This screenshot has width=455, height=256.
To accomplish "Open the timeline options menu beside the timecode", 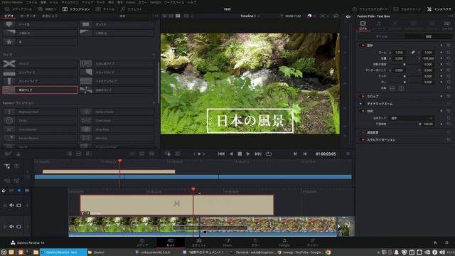I will [348, 154].
